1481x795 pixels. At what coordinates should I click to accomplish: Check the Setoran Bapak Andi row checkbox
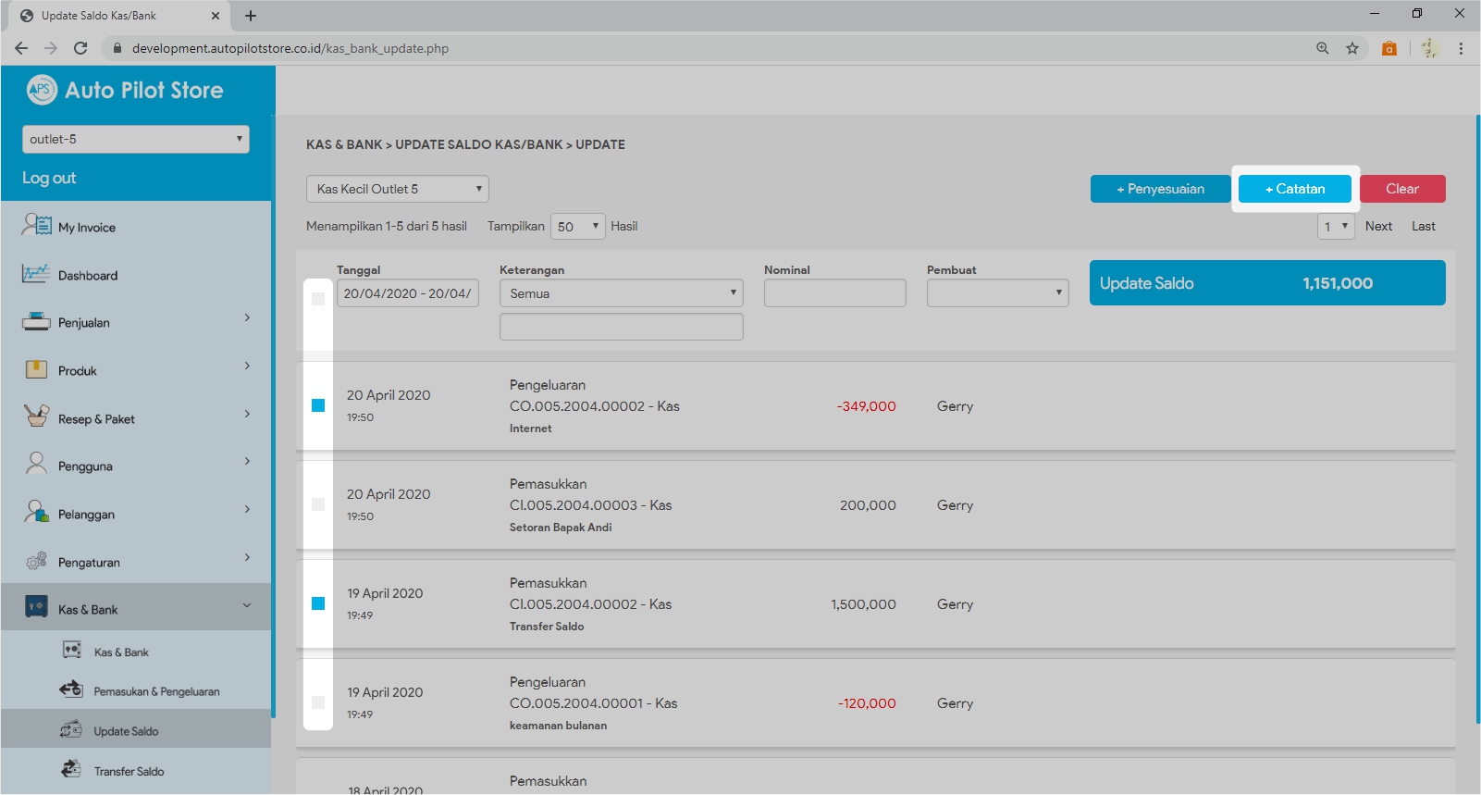(318, 504)
